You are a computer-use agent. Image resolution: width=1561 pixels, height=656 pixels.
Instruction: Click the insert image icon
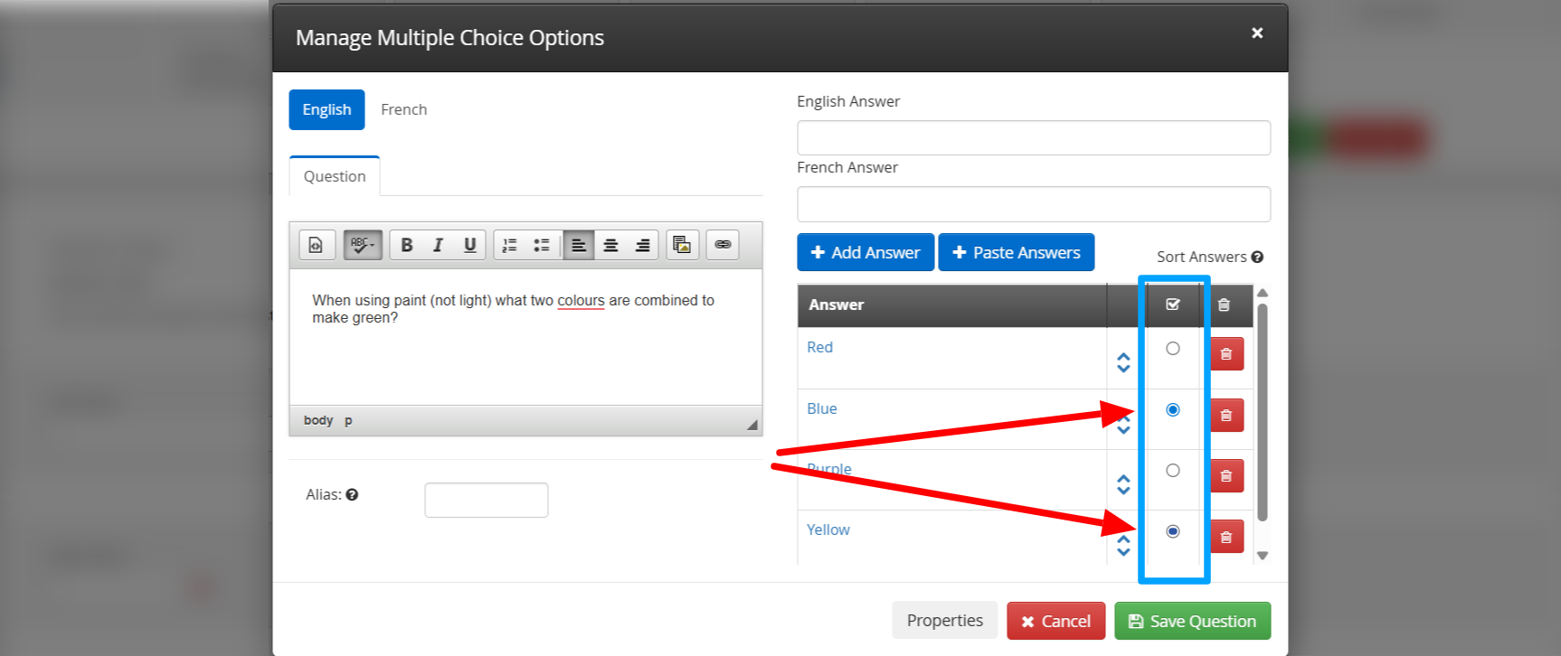pyautogui.click(x=682, y=245)
